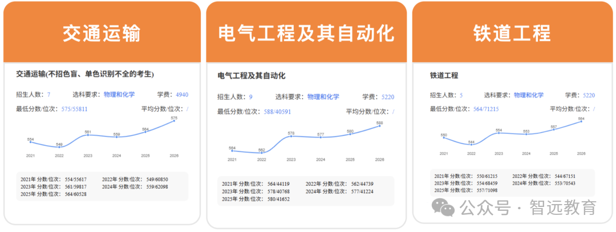Click tuition 5220 in 铁道工程 card
The height and width of the screenshot is (232, 616).
(589, 95)
